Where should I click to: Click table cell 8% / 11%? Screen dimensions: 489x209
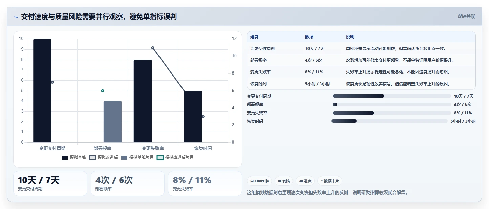click(x=314, y=72)
